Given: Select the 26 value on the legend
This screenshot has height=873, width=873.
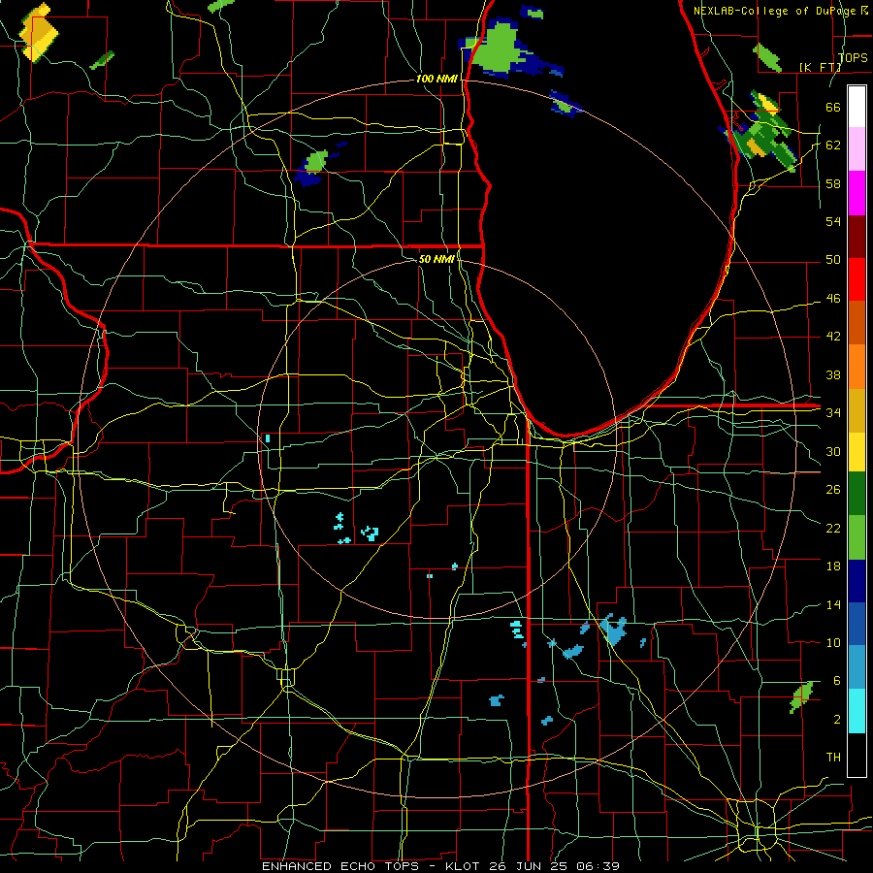Looking at the screenshot, I should point(833,490).
